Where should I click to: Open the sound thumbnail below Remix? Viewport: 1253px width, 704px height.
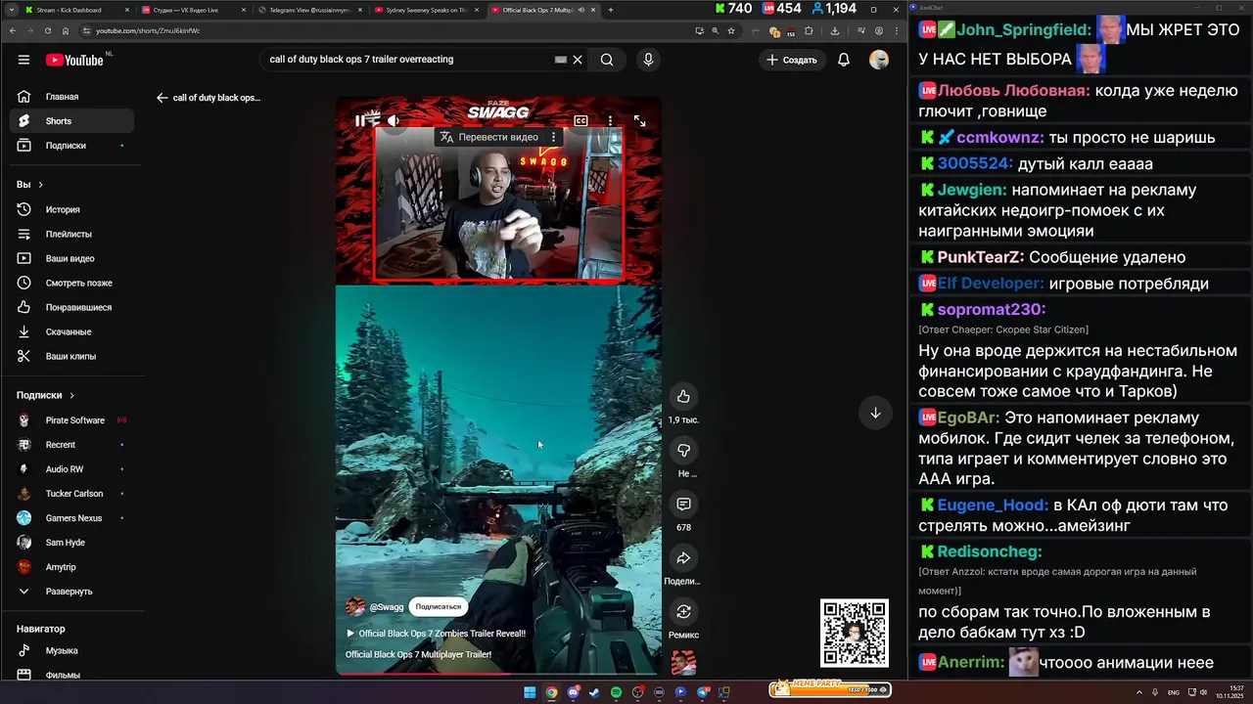pyautogui.click(x=683, y=662)
